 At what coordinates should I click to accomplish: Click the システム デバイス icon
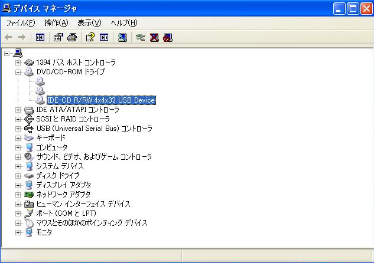[29, 166]
